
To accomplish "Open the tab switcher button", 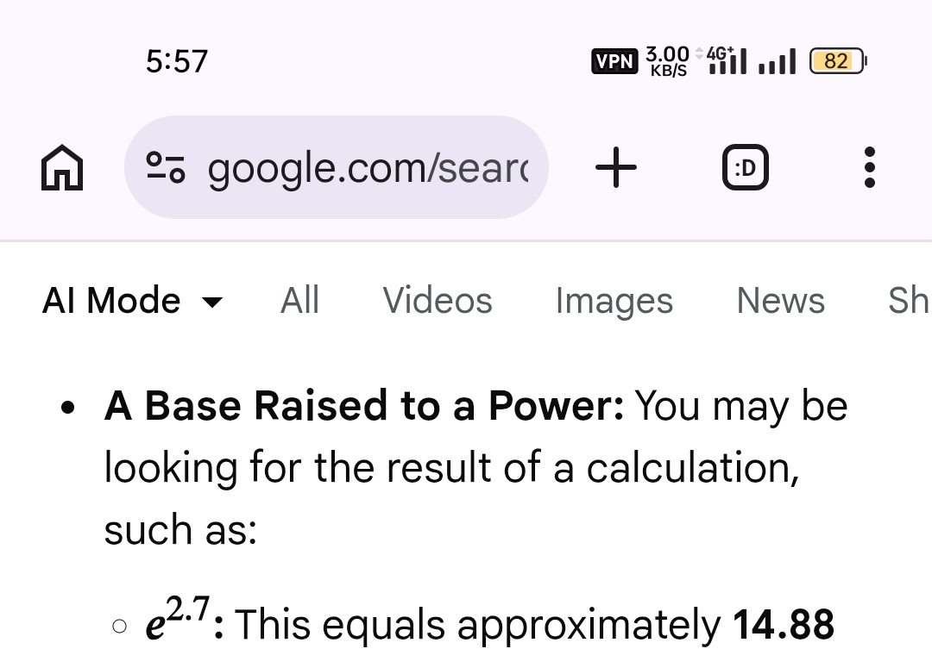I will point(745,167).
